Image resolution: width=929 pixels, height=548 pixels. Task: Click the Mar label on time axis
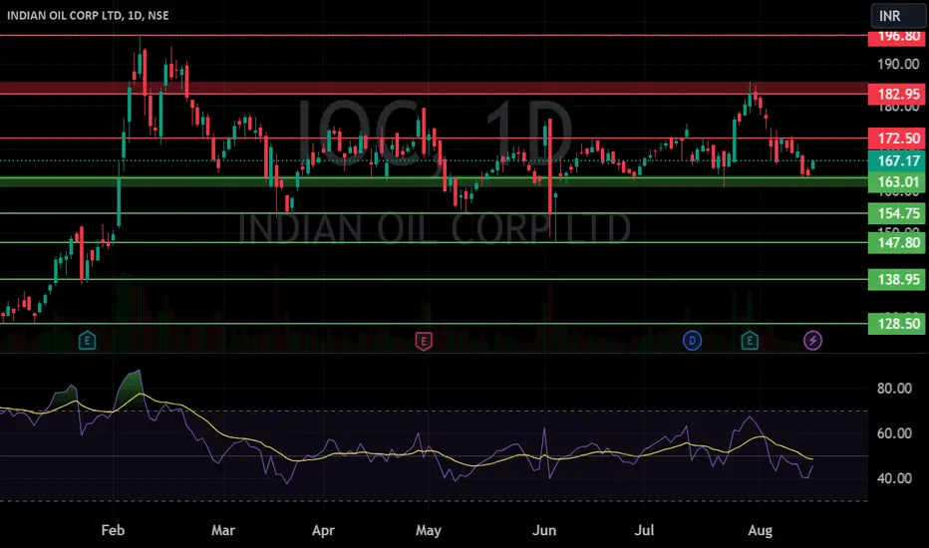[x=222, y=530]
